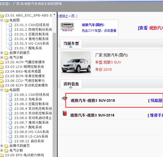The image size is (163, 157).
Task: Select 23.09 EPS-电动助力转向 node
Action: pyautogui.click(x=24, y=155)
